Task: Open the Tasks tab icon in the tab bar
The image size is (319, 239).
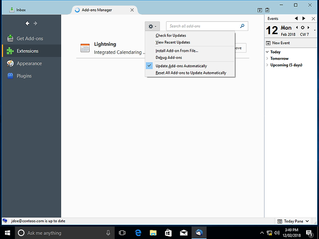Action: click(x=267, y=10)
